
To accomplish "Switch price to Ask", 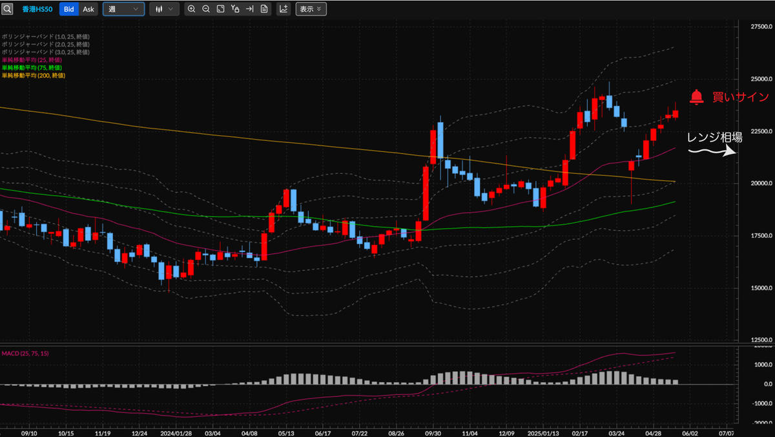I will click(88, 9).
